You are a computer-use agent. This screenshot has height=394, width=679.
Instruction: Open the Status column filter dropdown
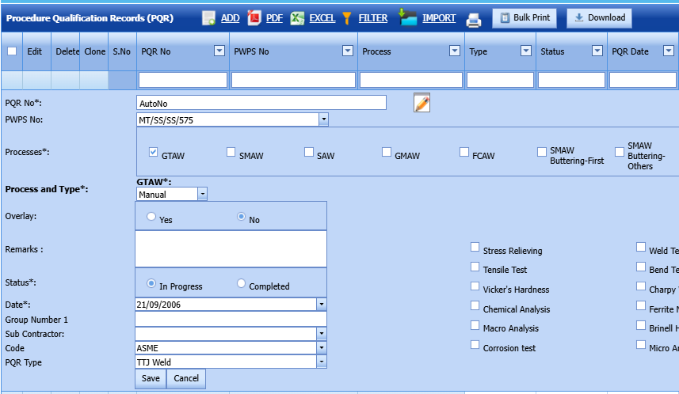point(597,51)
